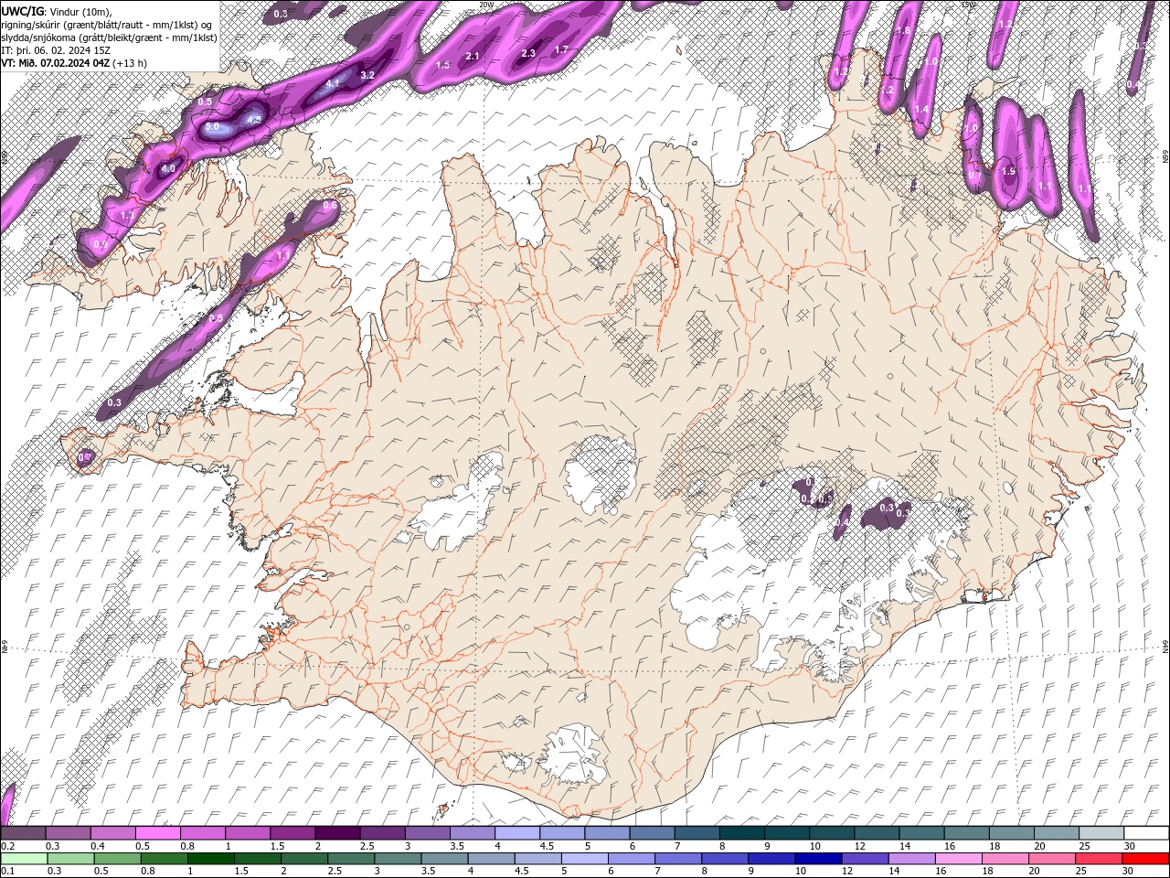Click the 'slydda/snjókoma' legend description line
The width and height of the screenshot is (1170, 878).
tap(109, 37)
